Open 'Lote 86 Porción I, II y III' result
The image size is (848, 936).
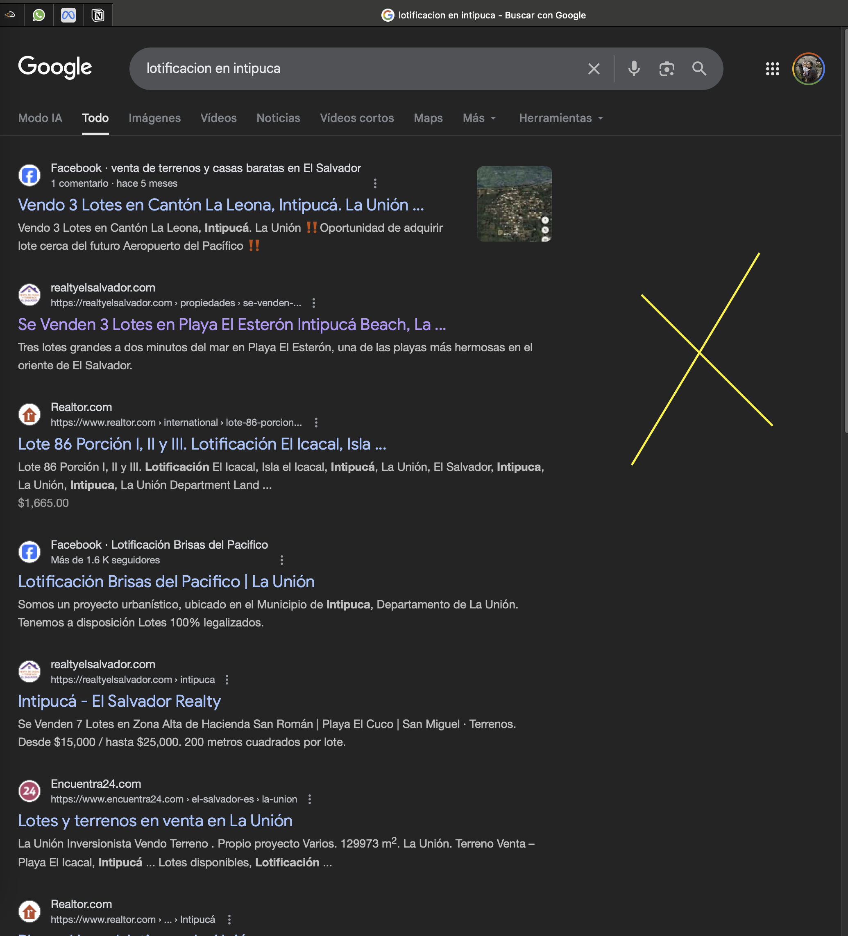202,444
